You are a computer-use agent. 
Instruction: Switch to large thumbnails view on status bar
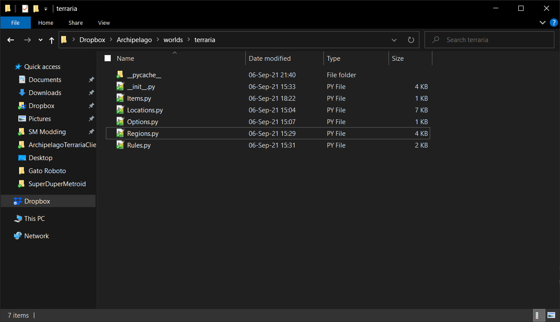pyautogui.click(x=551, y=315)
